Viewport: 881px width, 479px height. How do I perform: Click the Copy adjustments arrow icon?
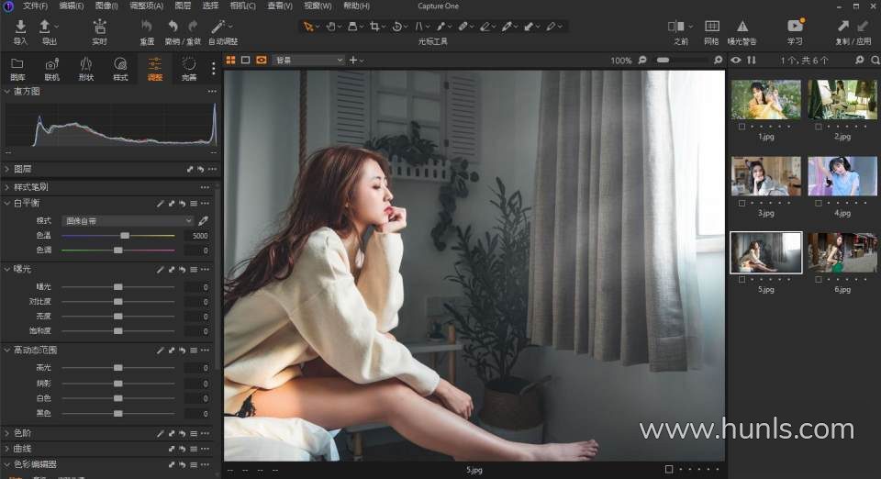pos(842,26)
